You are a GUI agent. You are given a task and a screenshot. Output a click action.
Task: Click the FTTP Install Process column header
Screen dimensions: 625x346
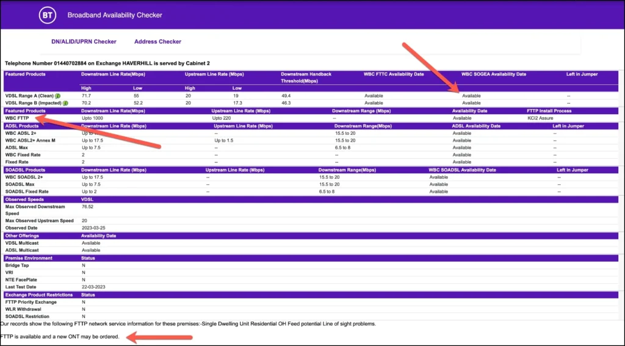point(549,111)
